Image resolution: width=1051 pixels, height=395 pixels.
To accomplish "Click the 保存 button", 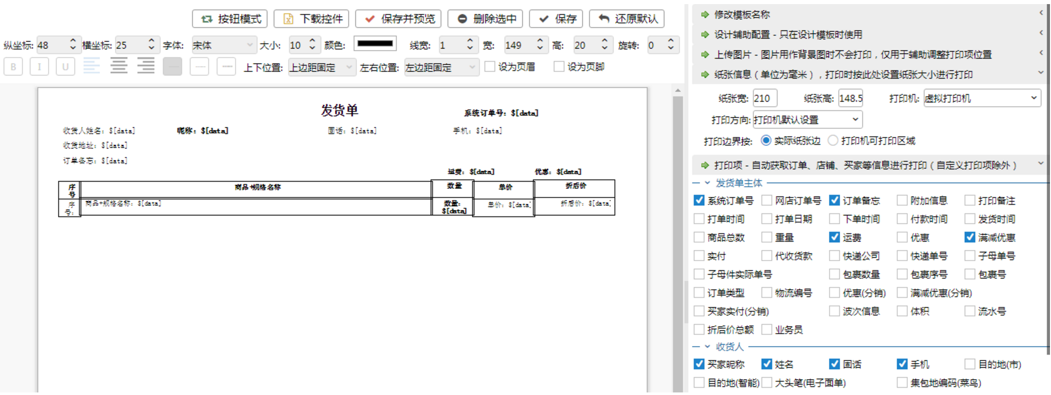I will (557, 19).
